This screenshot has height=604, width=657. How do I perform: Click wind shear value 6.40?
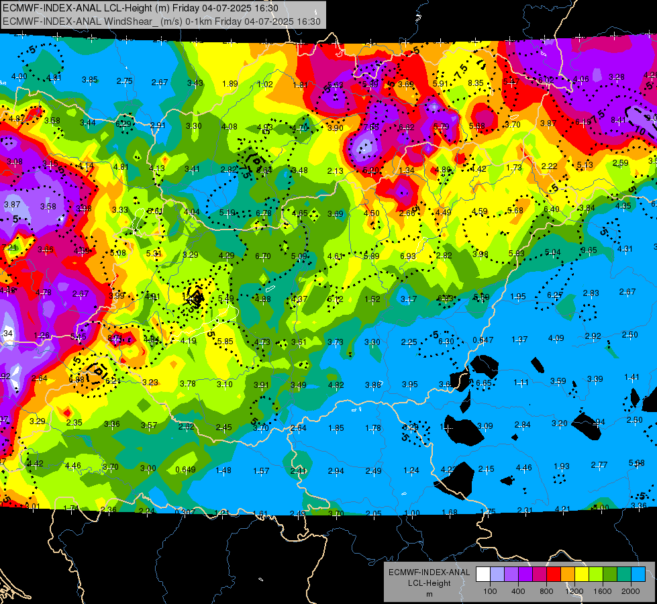tap(552, 209)
